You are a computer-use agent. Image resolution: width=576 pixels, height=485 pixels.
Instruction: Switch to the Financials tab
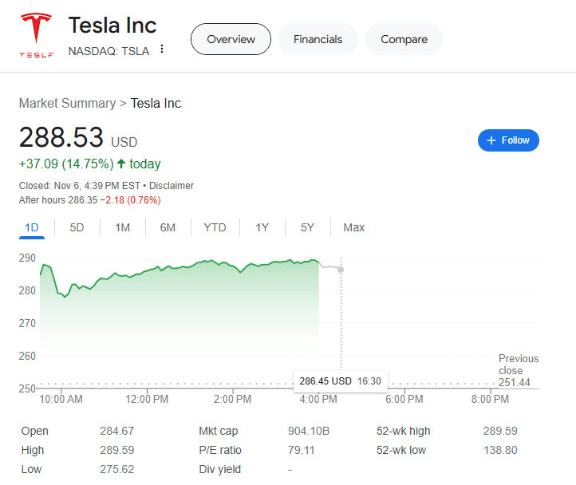[318, 39]
